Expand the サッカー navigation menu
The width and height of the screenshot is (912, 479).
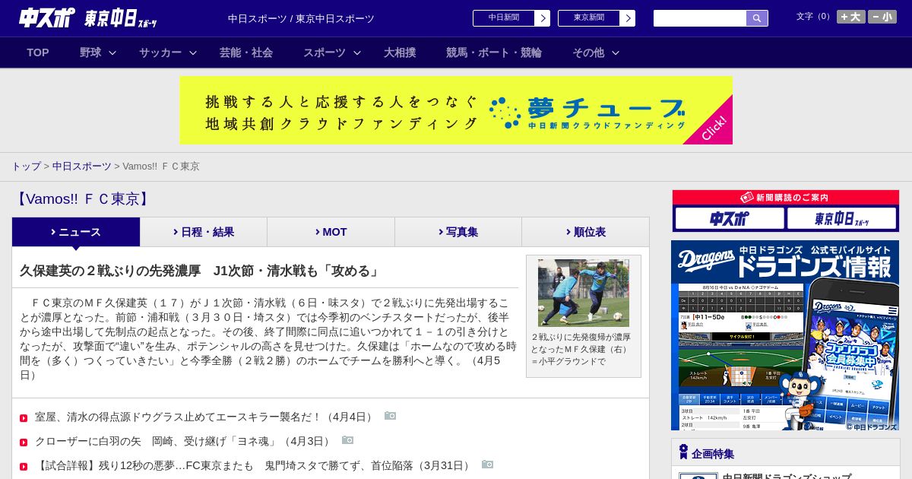coord(167,52)
